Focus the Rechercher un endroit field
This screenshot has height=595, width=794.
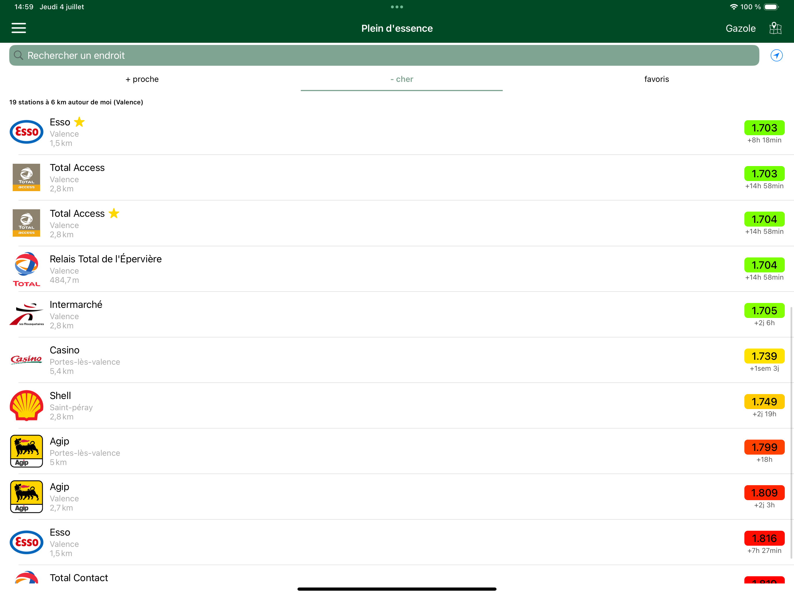click(x=384, y=55)
